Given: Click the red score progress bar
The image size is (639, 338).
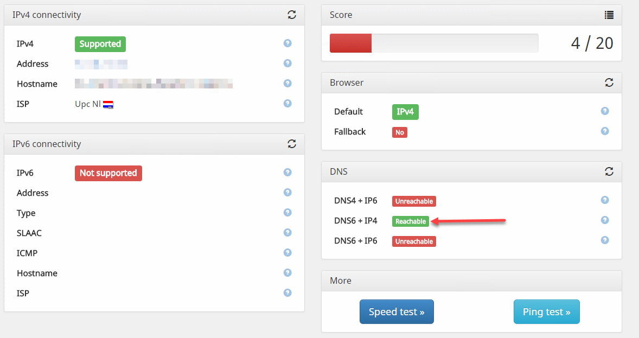Looking at the screenshot, I should pyautogui.click(x=350, y=43).
